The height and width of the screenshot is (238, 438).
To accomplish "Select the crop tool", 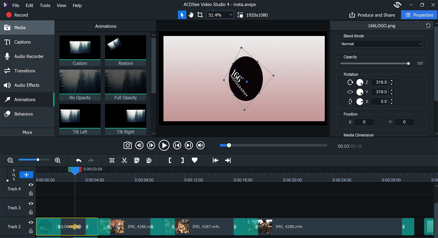I will click(200, 15).
